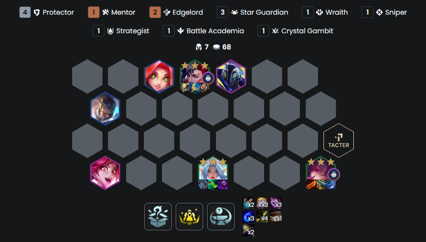The height and width of the screenshot is (242, 426).
Task: Select the dark hooded champion with purple border
Action: coord(231,76)
